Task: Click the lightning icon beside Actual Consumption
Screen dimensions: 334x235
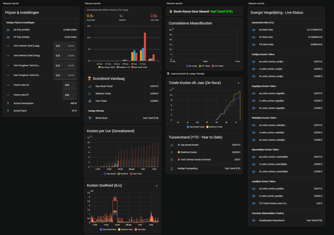Action: [x=8, y=104]
